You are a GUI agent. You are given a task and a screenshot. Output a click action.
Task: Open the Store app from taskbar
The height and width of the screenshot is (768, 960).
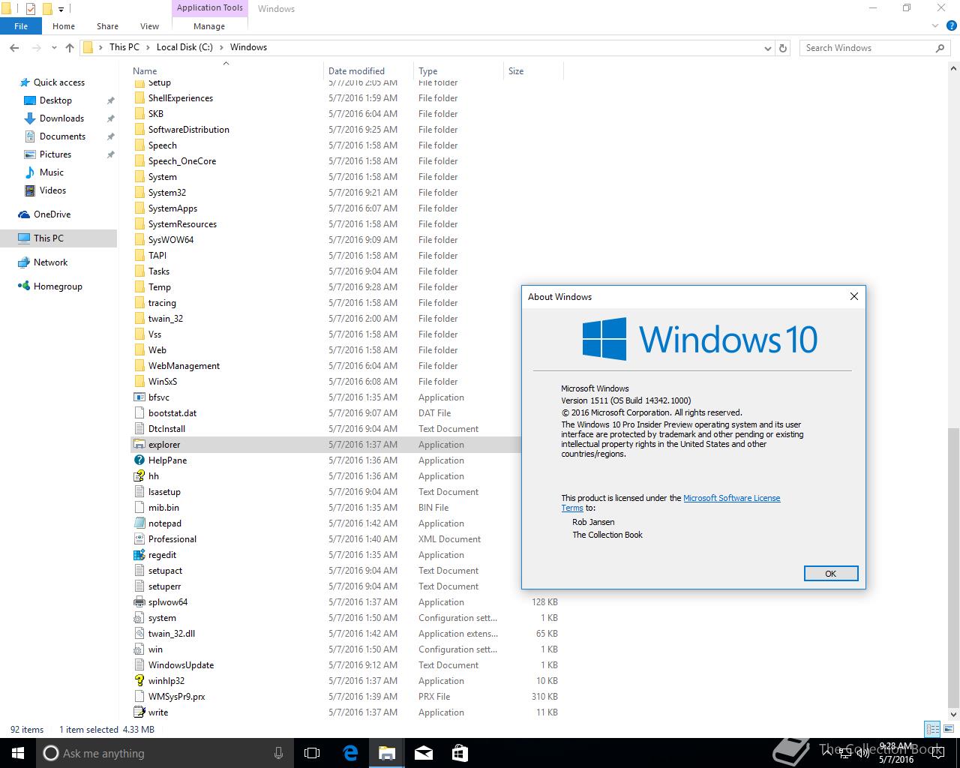[x=460, y=753]
